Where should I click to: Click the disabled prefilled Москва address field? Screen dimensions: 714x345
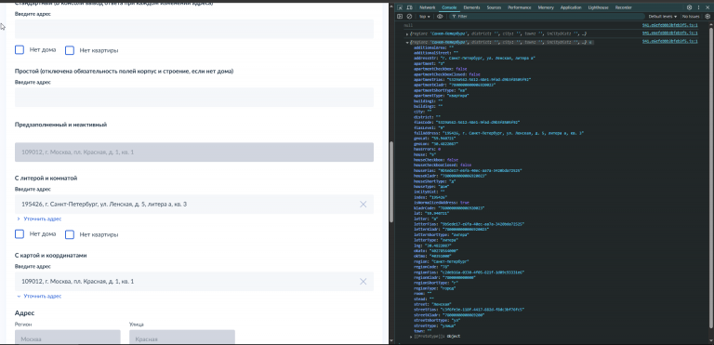pyautogui.click(x=194, y=153)
